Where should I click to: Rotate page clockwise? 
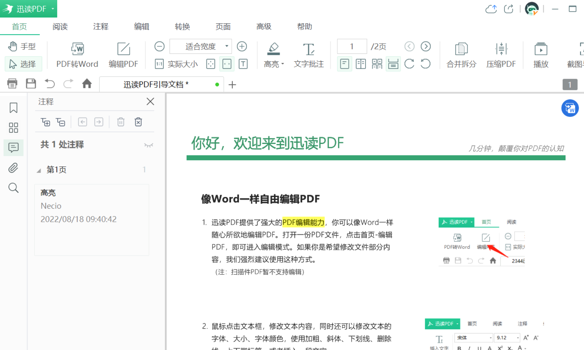click(409, 64)
